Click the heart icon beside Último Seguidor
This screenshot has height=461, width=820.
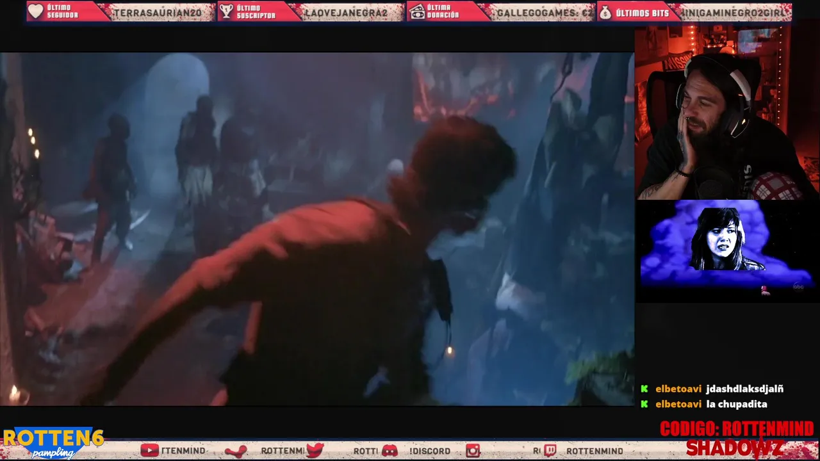tap(36, 12)
